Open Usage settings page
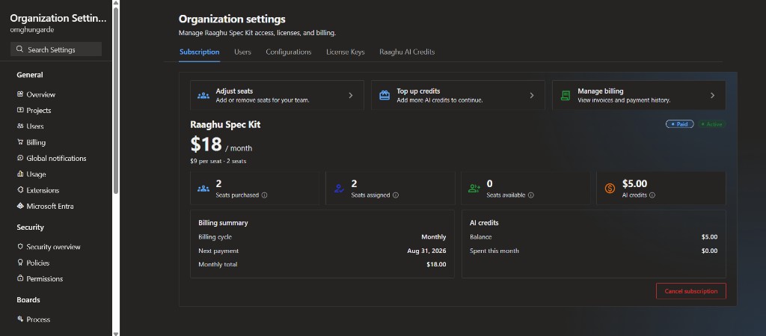The width and height of the screenshot is (766, 336). 36,174
